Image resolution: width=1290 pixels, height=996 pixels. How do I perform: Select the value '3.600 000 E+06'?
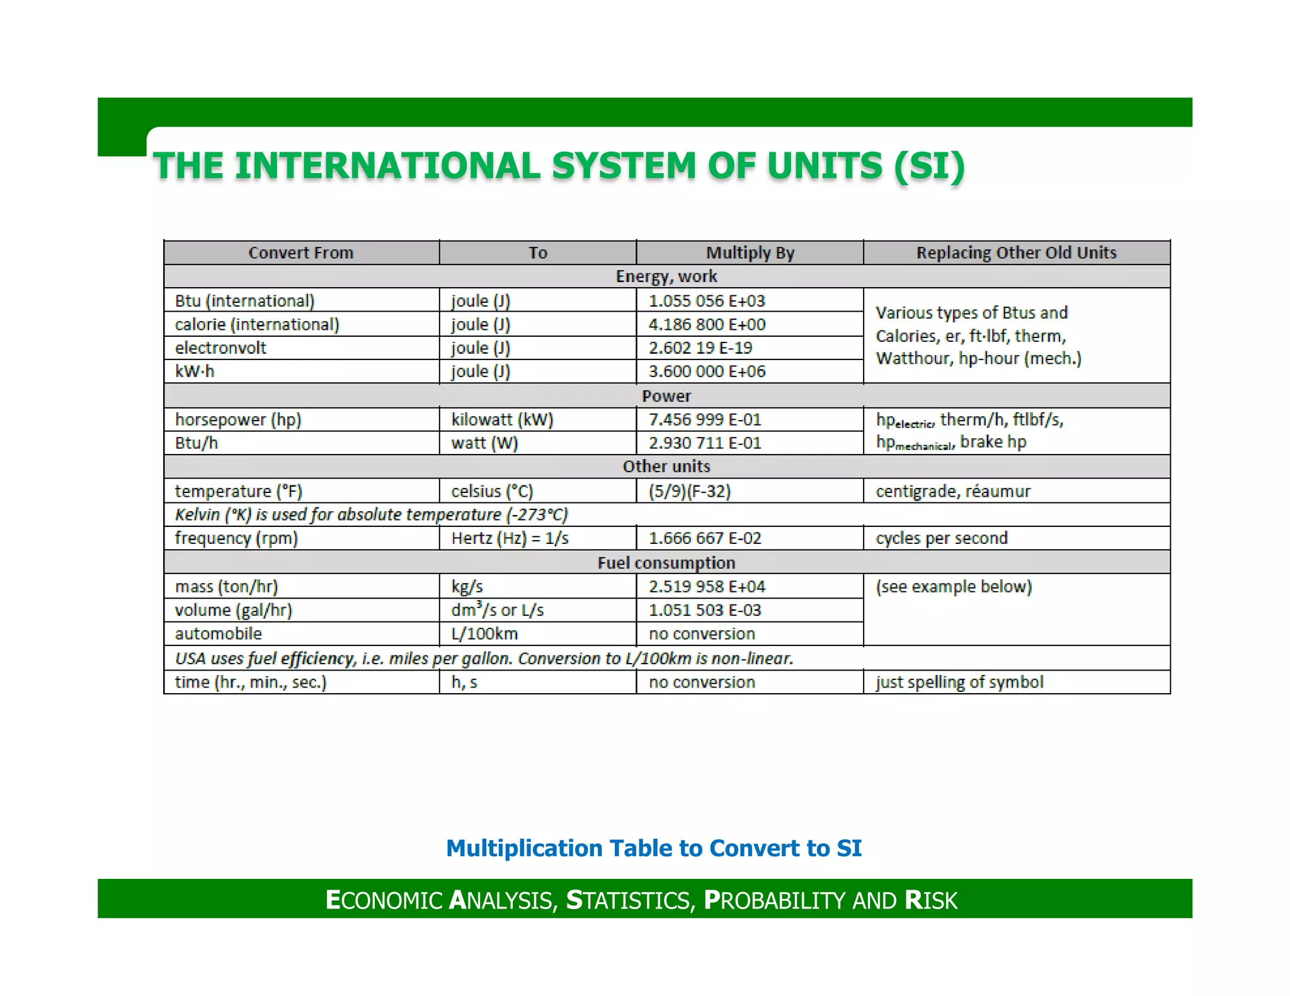[x=707, y=371]
